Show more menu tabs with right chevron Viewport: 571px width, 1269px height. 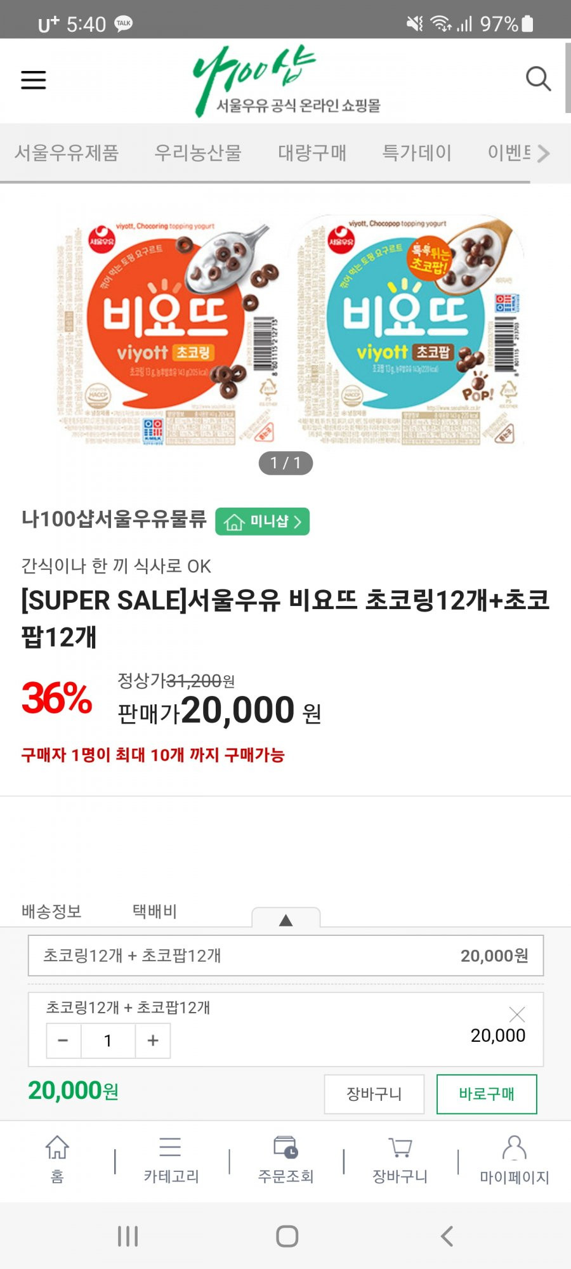click(543, 153)
